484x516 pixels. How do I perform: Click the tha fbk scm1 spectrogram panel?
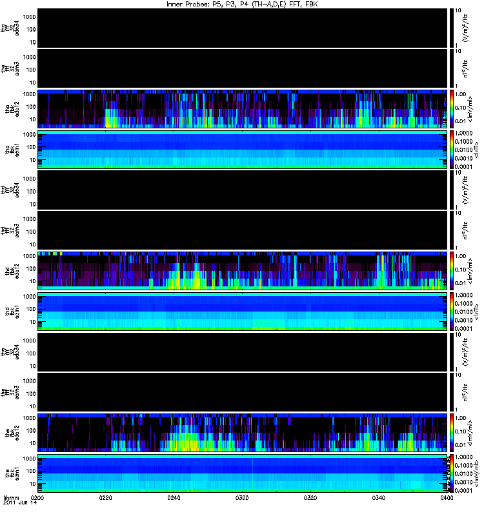[x=243, y=150]
